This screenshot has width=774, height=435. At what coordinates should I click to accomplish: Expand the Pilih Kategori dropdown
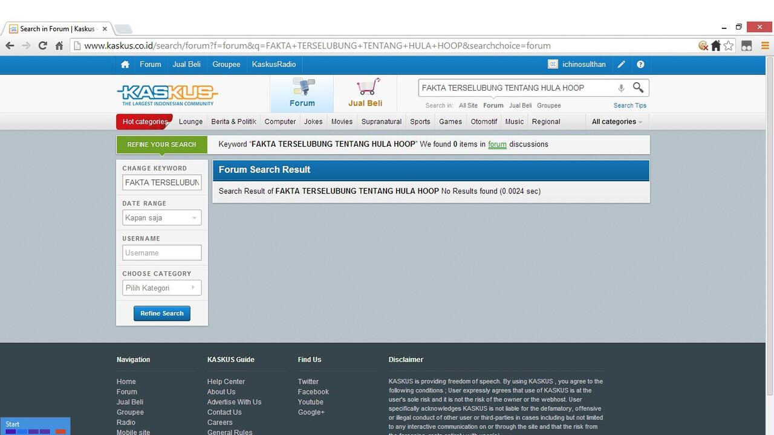pos(161,288)
